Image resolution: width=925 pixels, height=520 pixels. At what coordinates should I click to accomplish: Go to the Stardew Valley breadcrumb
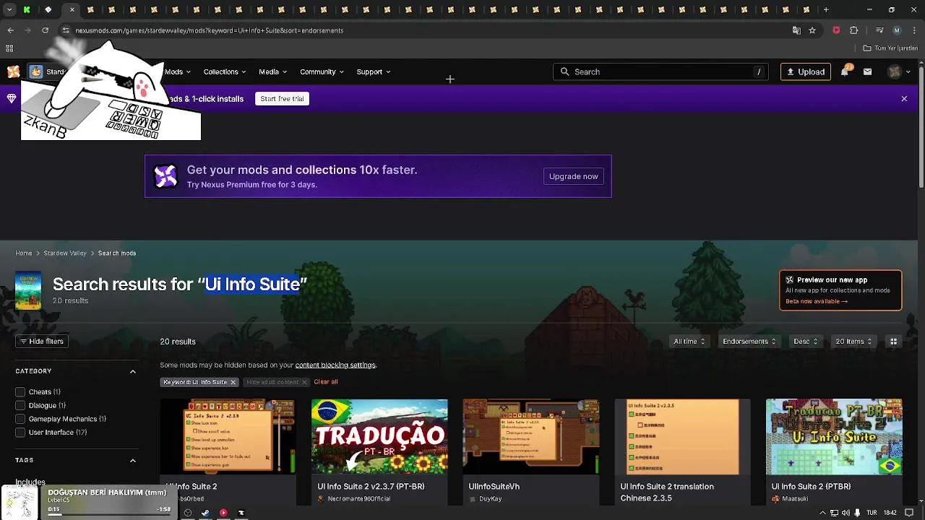click(x=65, y=253)
